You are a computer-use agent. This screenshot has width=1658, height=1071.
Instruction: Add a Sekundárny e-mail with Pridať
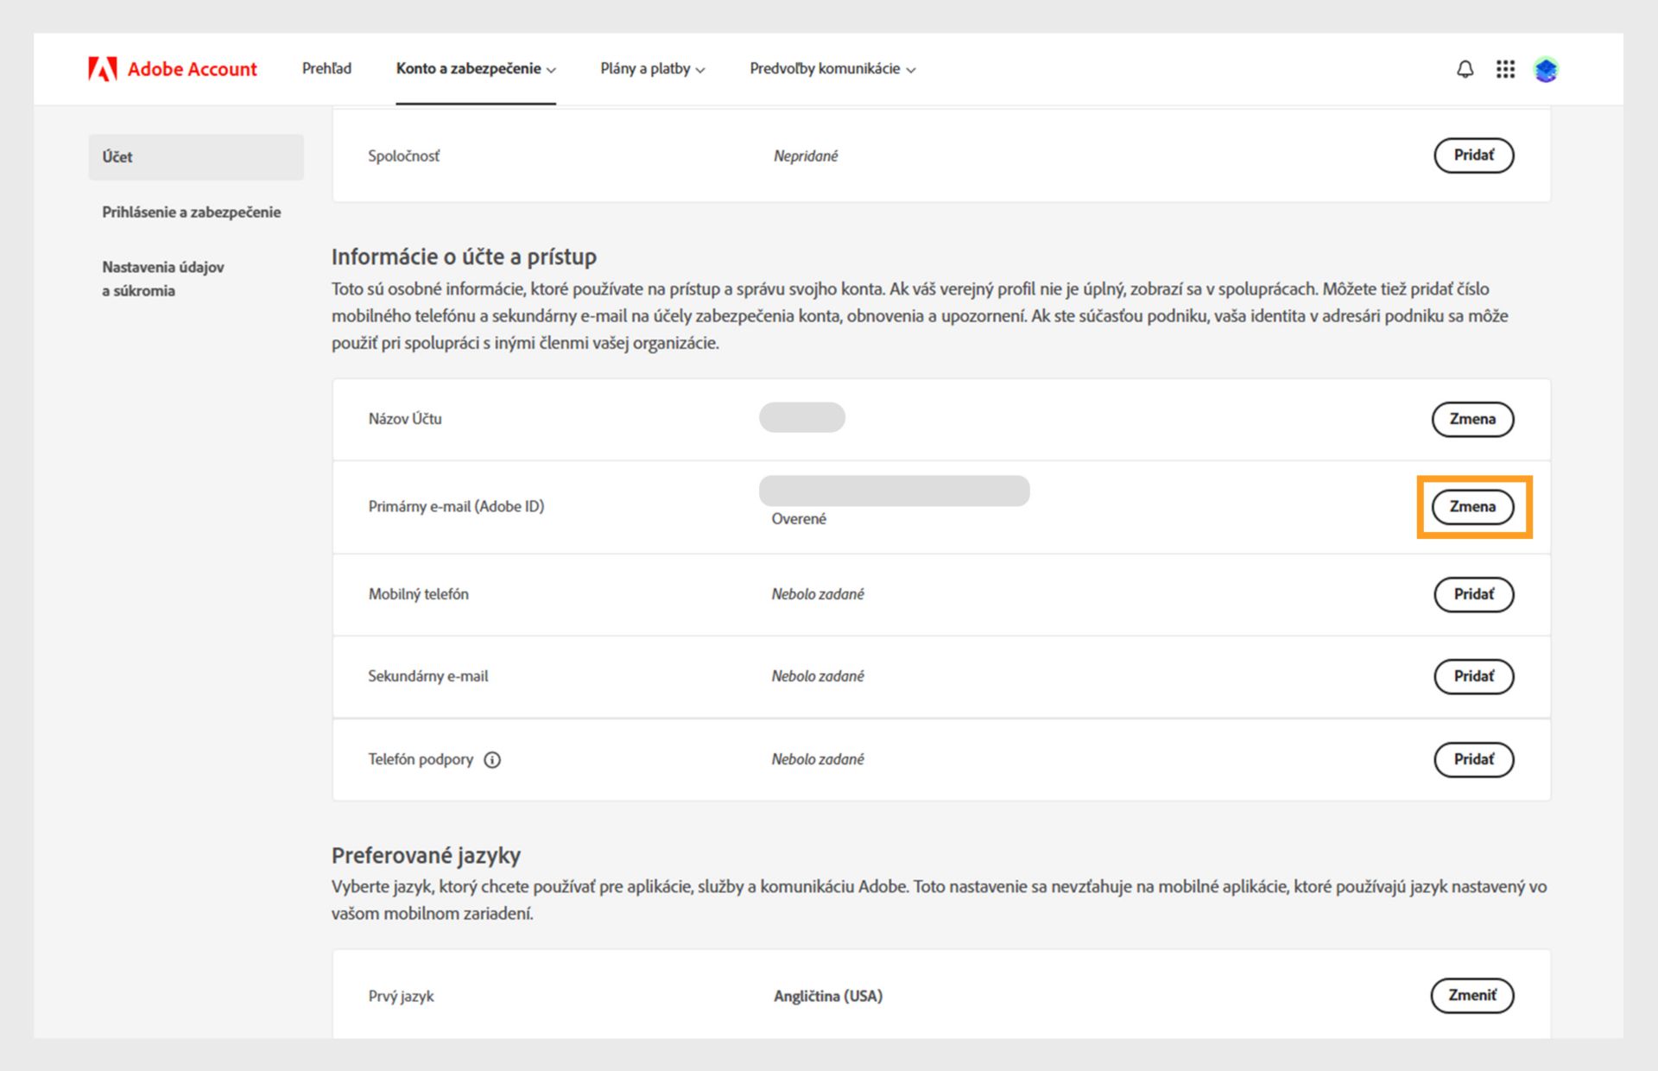1473,676
